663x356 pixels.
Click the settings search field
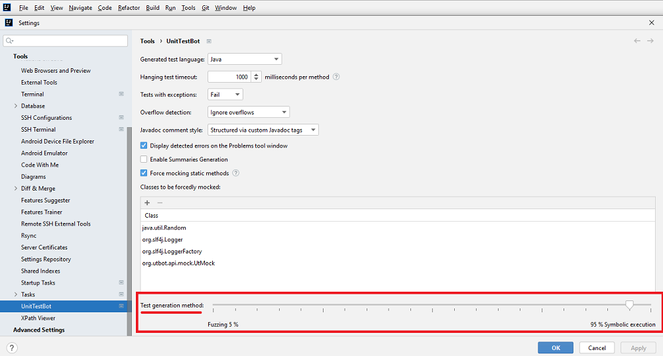[x=66, y=41]
